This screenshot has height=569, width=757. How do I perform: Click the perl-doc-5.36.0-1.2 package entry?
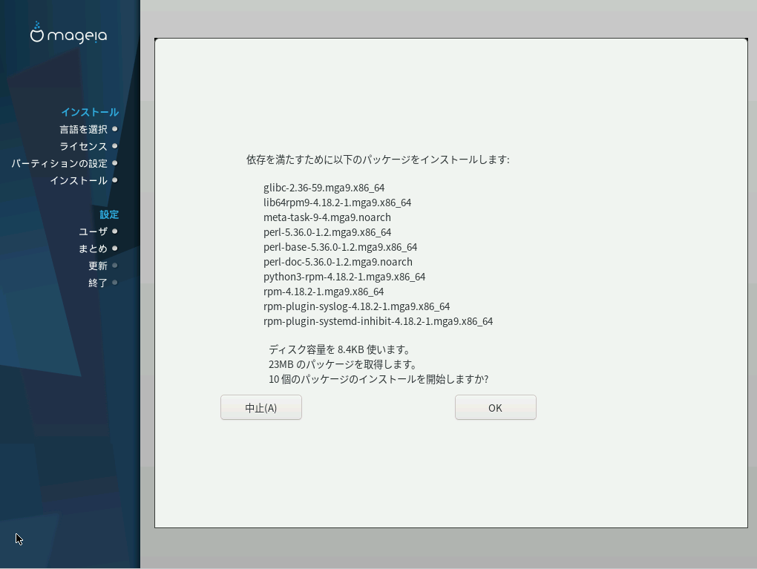tap(338, 262)
